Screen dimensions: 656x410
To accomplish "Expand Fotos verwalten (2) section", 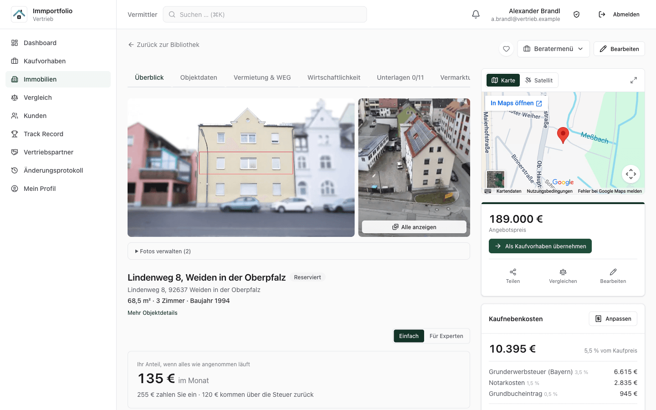I will [x=299, y=251].
